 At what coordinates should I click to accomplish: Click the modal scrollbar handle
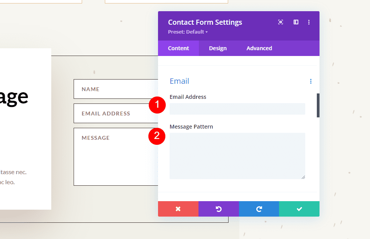pos(317,105)
